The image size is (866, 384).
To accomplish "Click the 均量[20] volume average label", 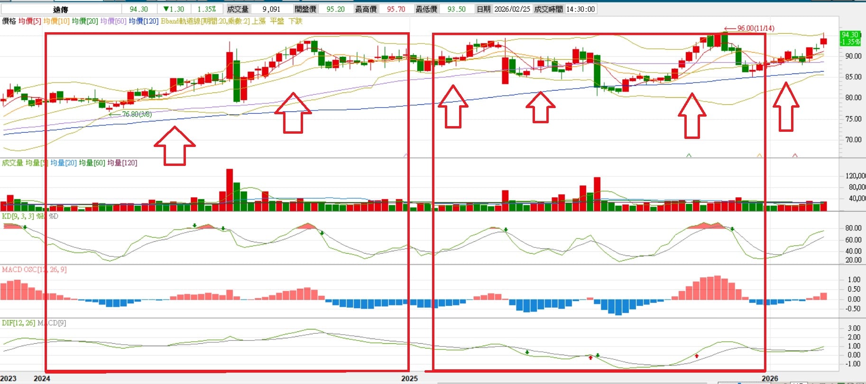I will [x=64, y=163].
